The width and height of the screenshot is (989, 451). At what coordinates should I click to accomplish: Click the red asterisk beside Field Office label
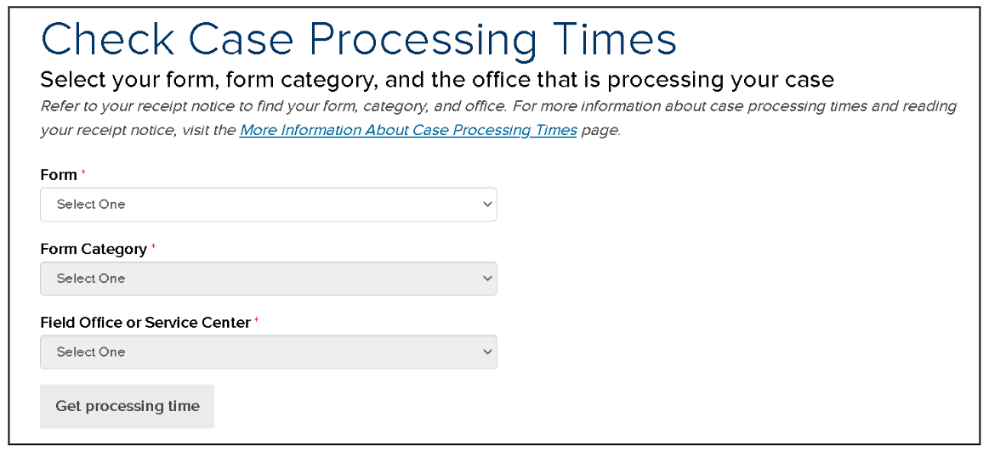[x=257, y=321]
